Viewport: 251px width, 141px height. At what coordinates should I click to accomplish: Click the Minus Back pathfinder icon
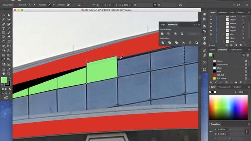coord(196,43)
